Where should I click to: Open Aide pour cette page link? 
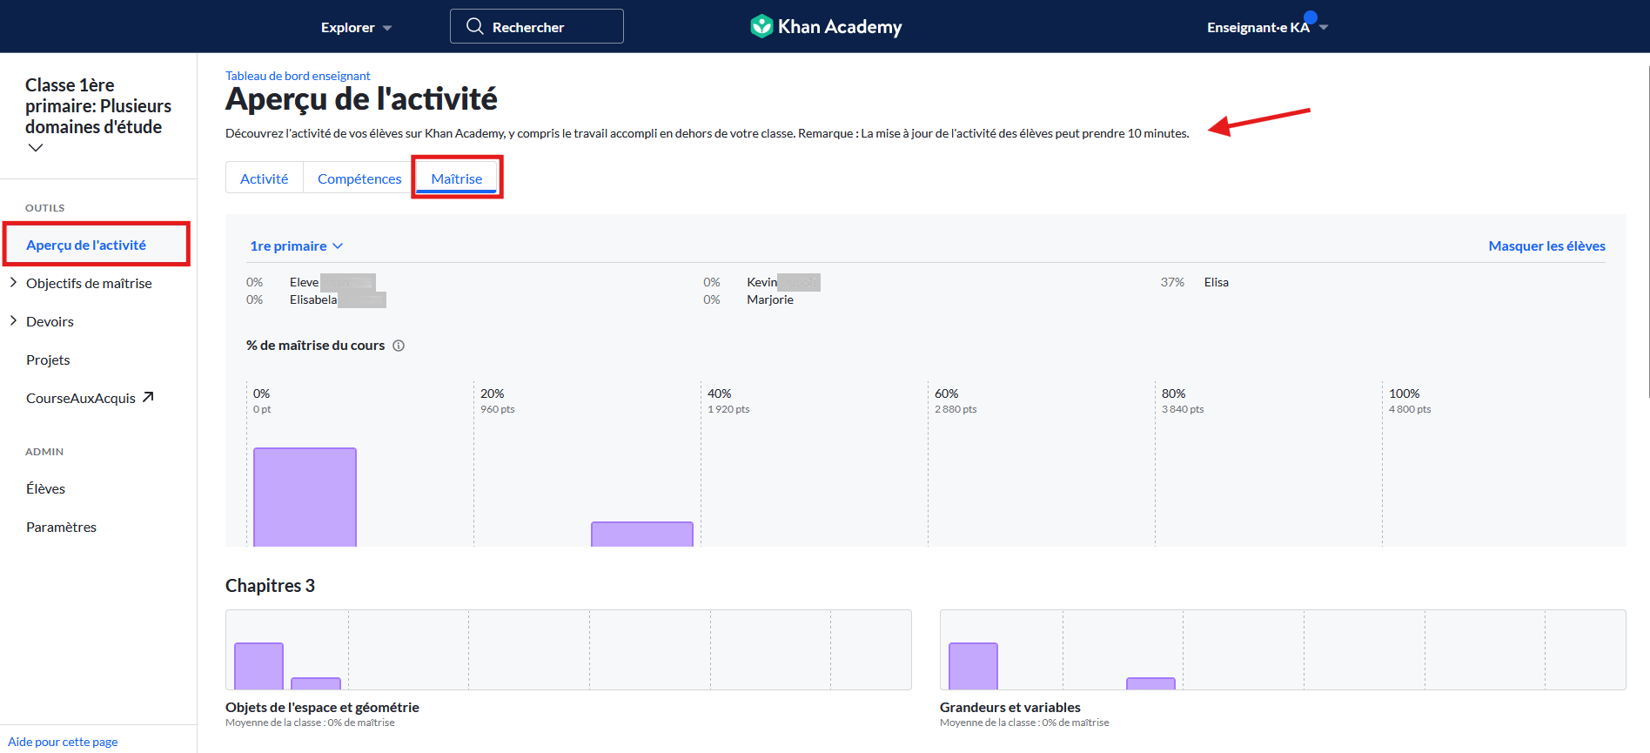63,742
